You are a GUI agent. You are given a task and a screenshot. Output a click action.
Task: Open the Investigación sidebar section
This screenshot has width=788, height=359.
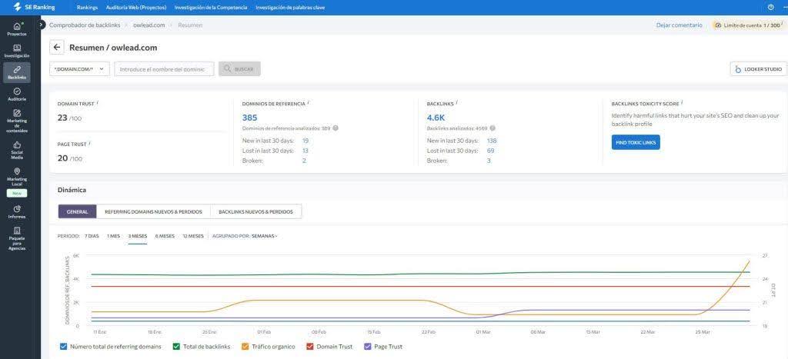(17, 52)
